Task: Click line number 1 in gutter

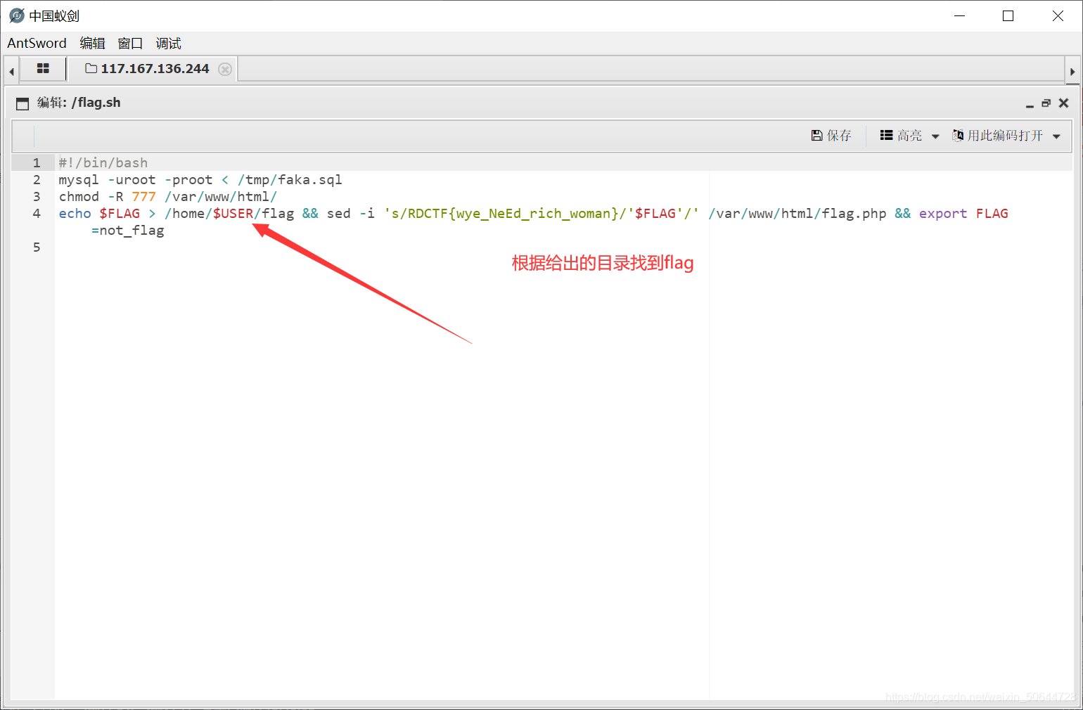Action: click(x=37, y=163)
